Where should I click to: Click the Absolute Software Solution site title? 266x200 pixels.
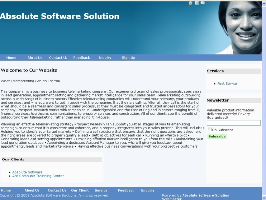pyautogui.click(x=60, y=16)
